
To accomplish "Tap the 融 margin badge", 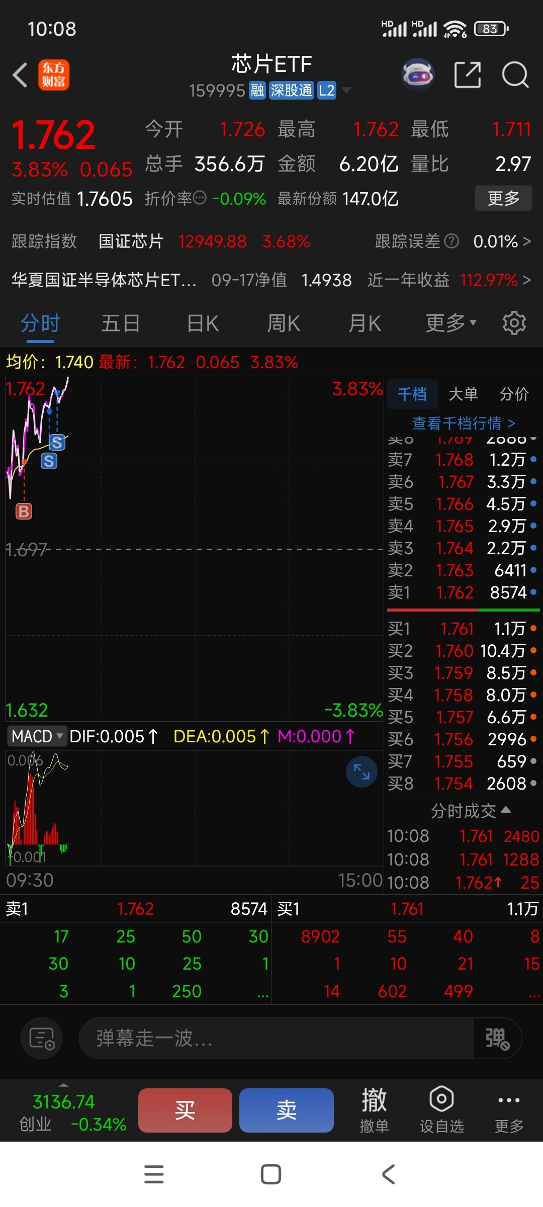I will 257,91.
